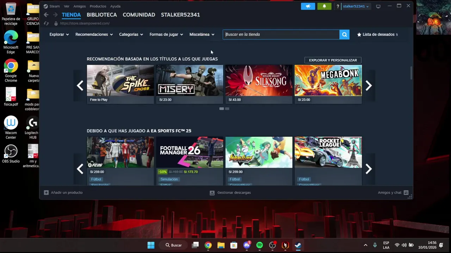Open Windows Start button
The image size is (451, 253).
tap(151, 245)
